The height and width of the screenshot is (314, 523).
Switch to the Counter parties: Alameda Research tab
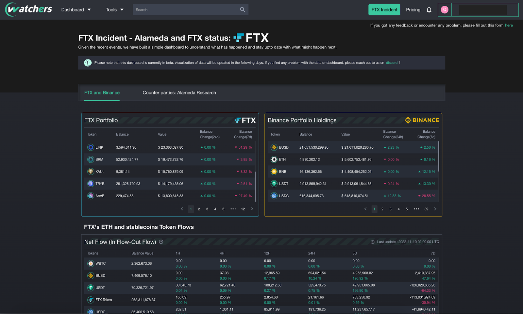pyautogui.click(x=179, y=92)
